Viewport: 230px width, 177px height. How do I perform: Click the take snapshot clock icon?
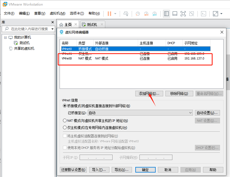138,14
